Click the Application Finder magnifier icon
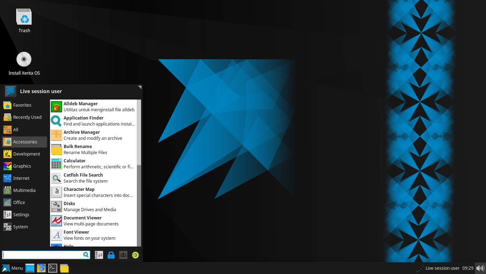Screen dimensions: 486x274 coord(56,121)
